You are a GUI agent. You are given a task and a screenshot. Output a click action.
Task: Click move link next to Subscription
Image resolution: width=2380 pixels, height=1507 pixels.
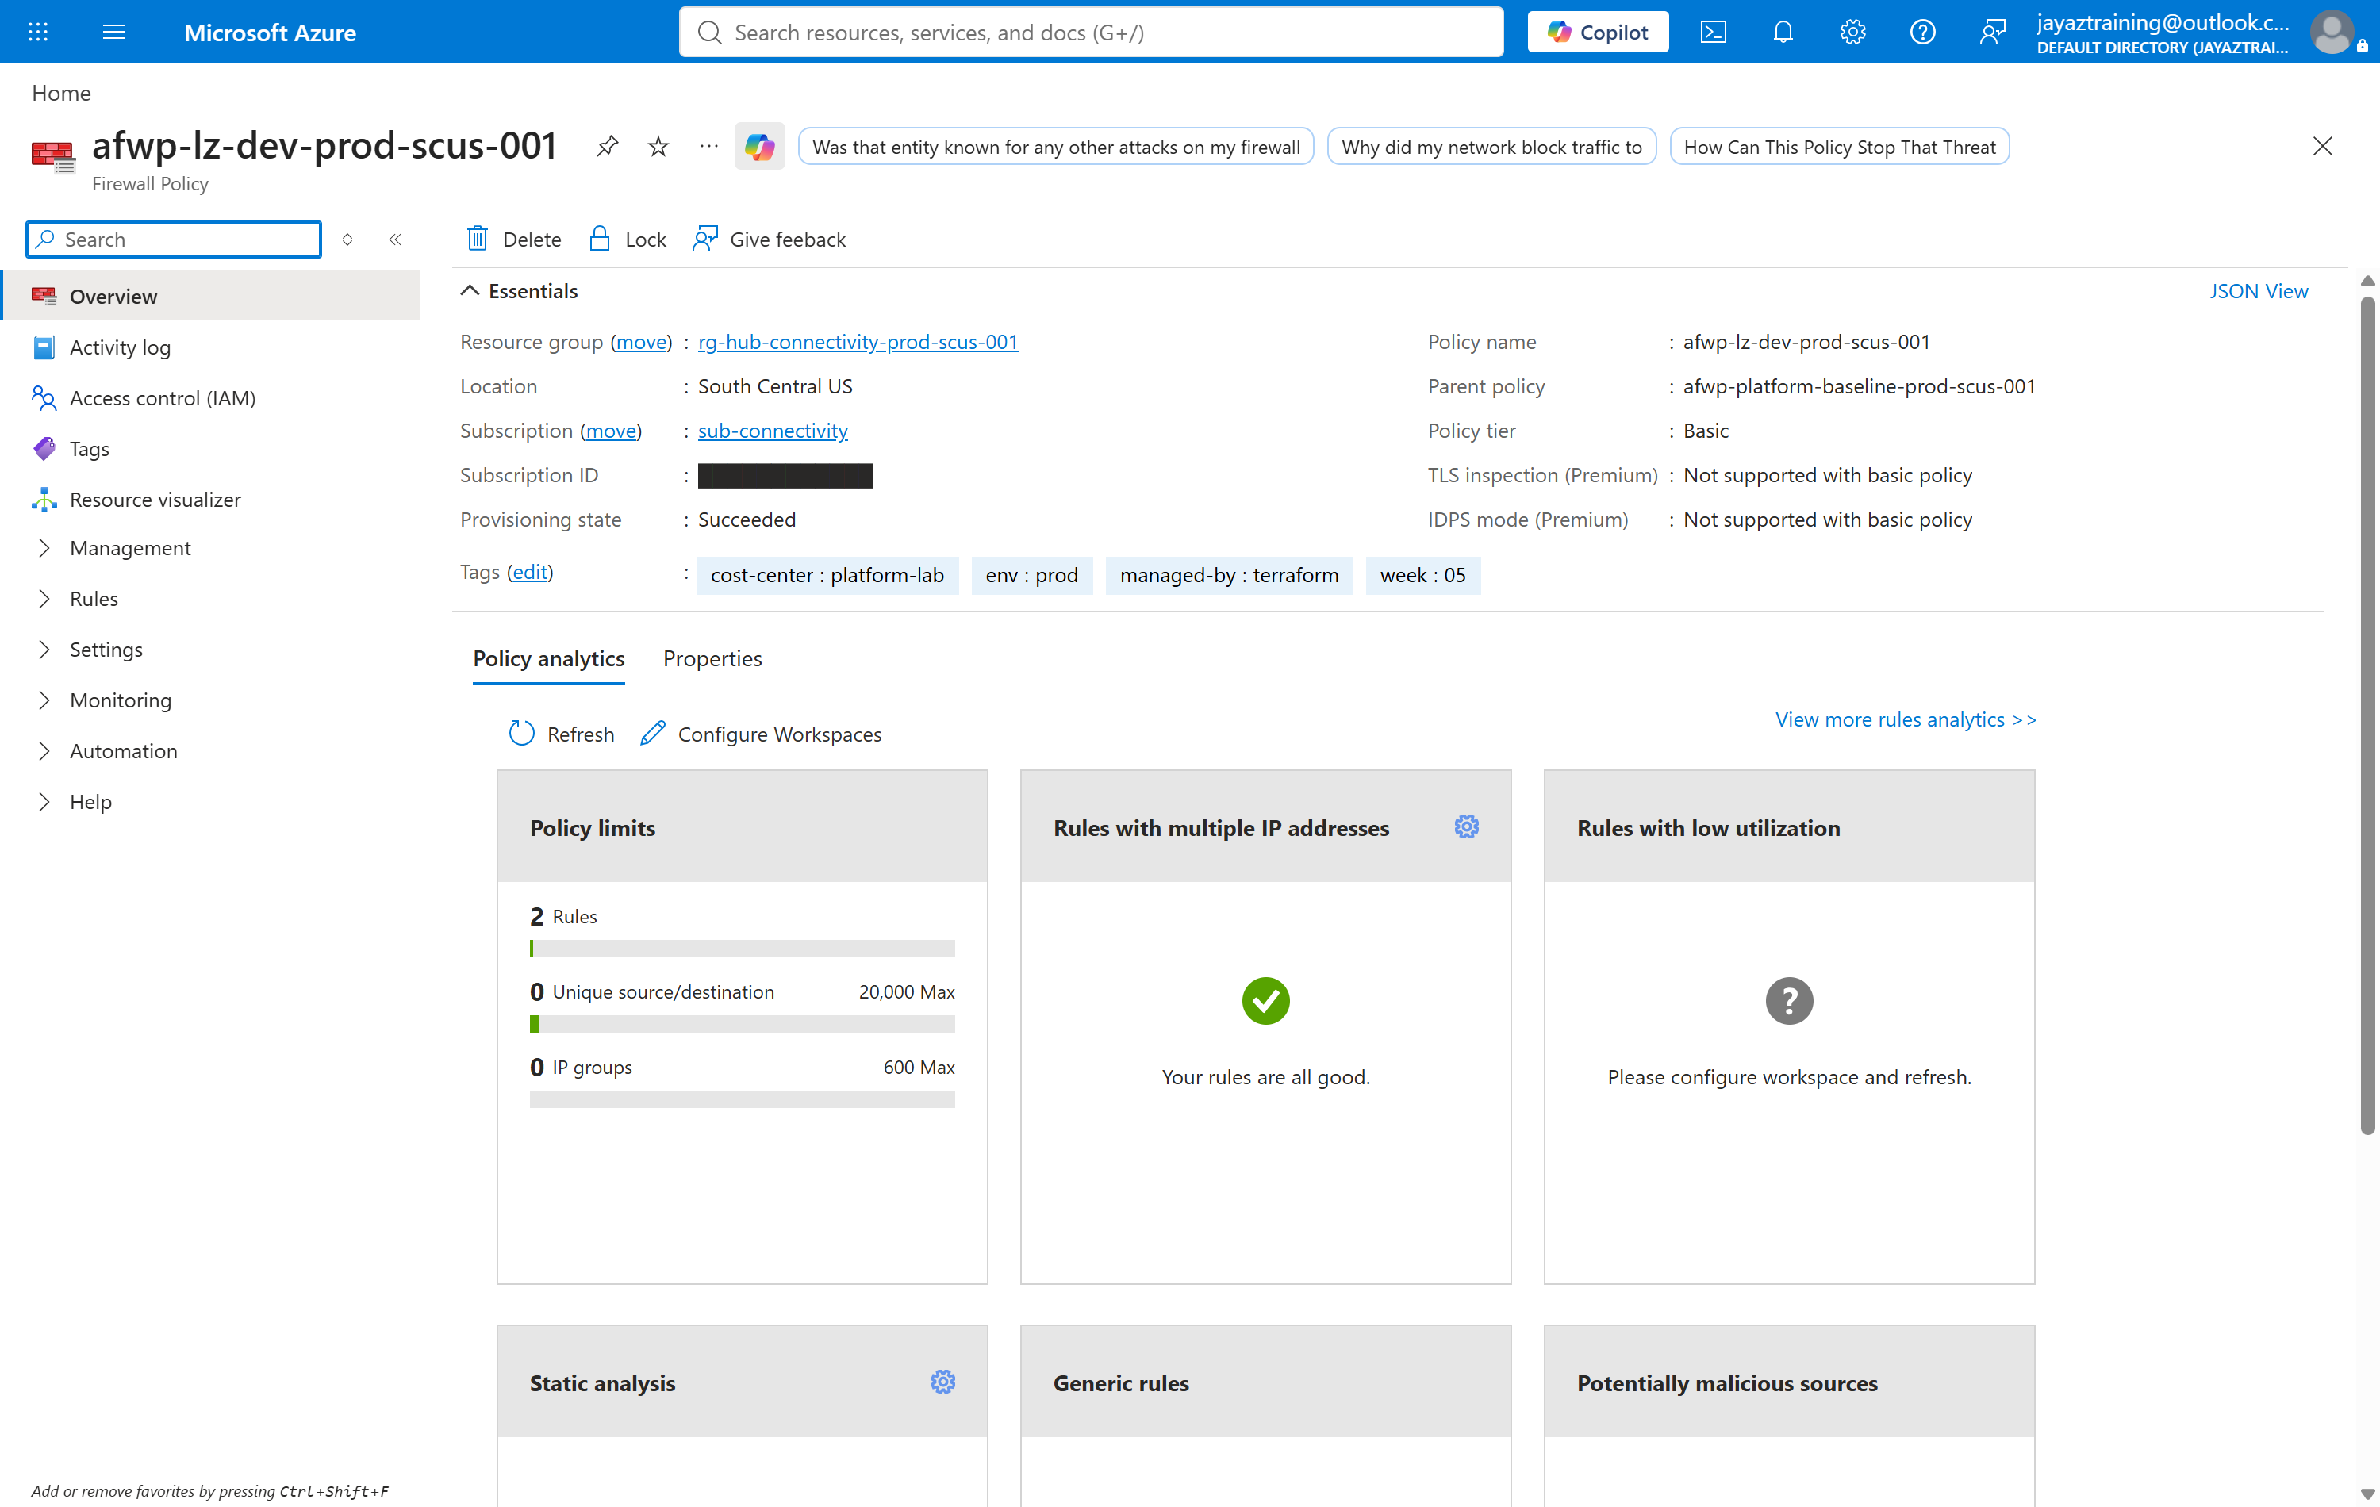[610, 430]
